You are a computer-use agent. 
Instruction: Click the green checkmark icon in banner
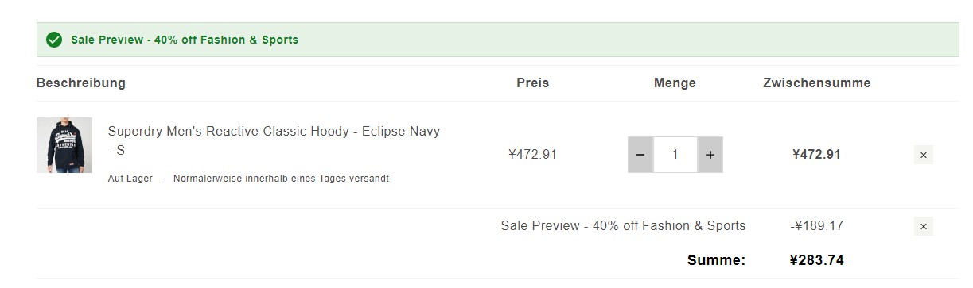click(54, 40)
